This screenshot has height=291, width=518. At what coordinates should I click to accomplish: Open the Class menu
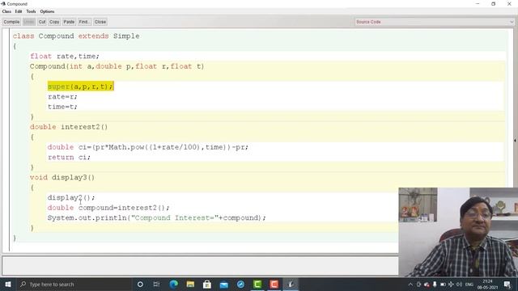[6, 11]
